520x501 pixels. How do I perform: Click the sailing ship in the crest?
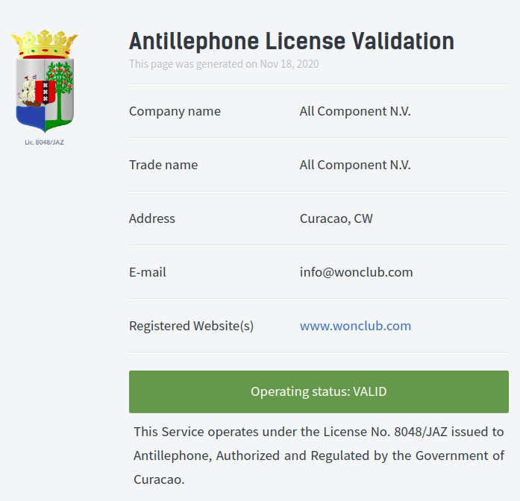(29, 91)
